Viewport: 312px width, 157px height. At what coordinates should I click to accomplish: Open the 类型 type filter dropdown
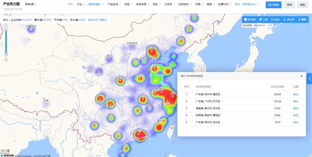[x=211, y=4]
